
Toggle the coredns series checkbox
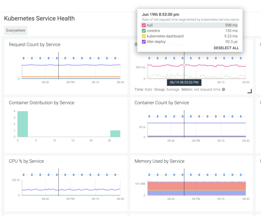tap(144, 31)
